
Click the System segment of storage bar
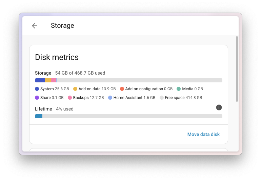(x=40, y=80)
